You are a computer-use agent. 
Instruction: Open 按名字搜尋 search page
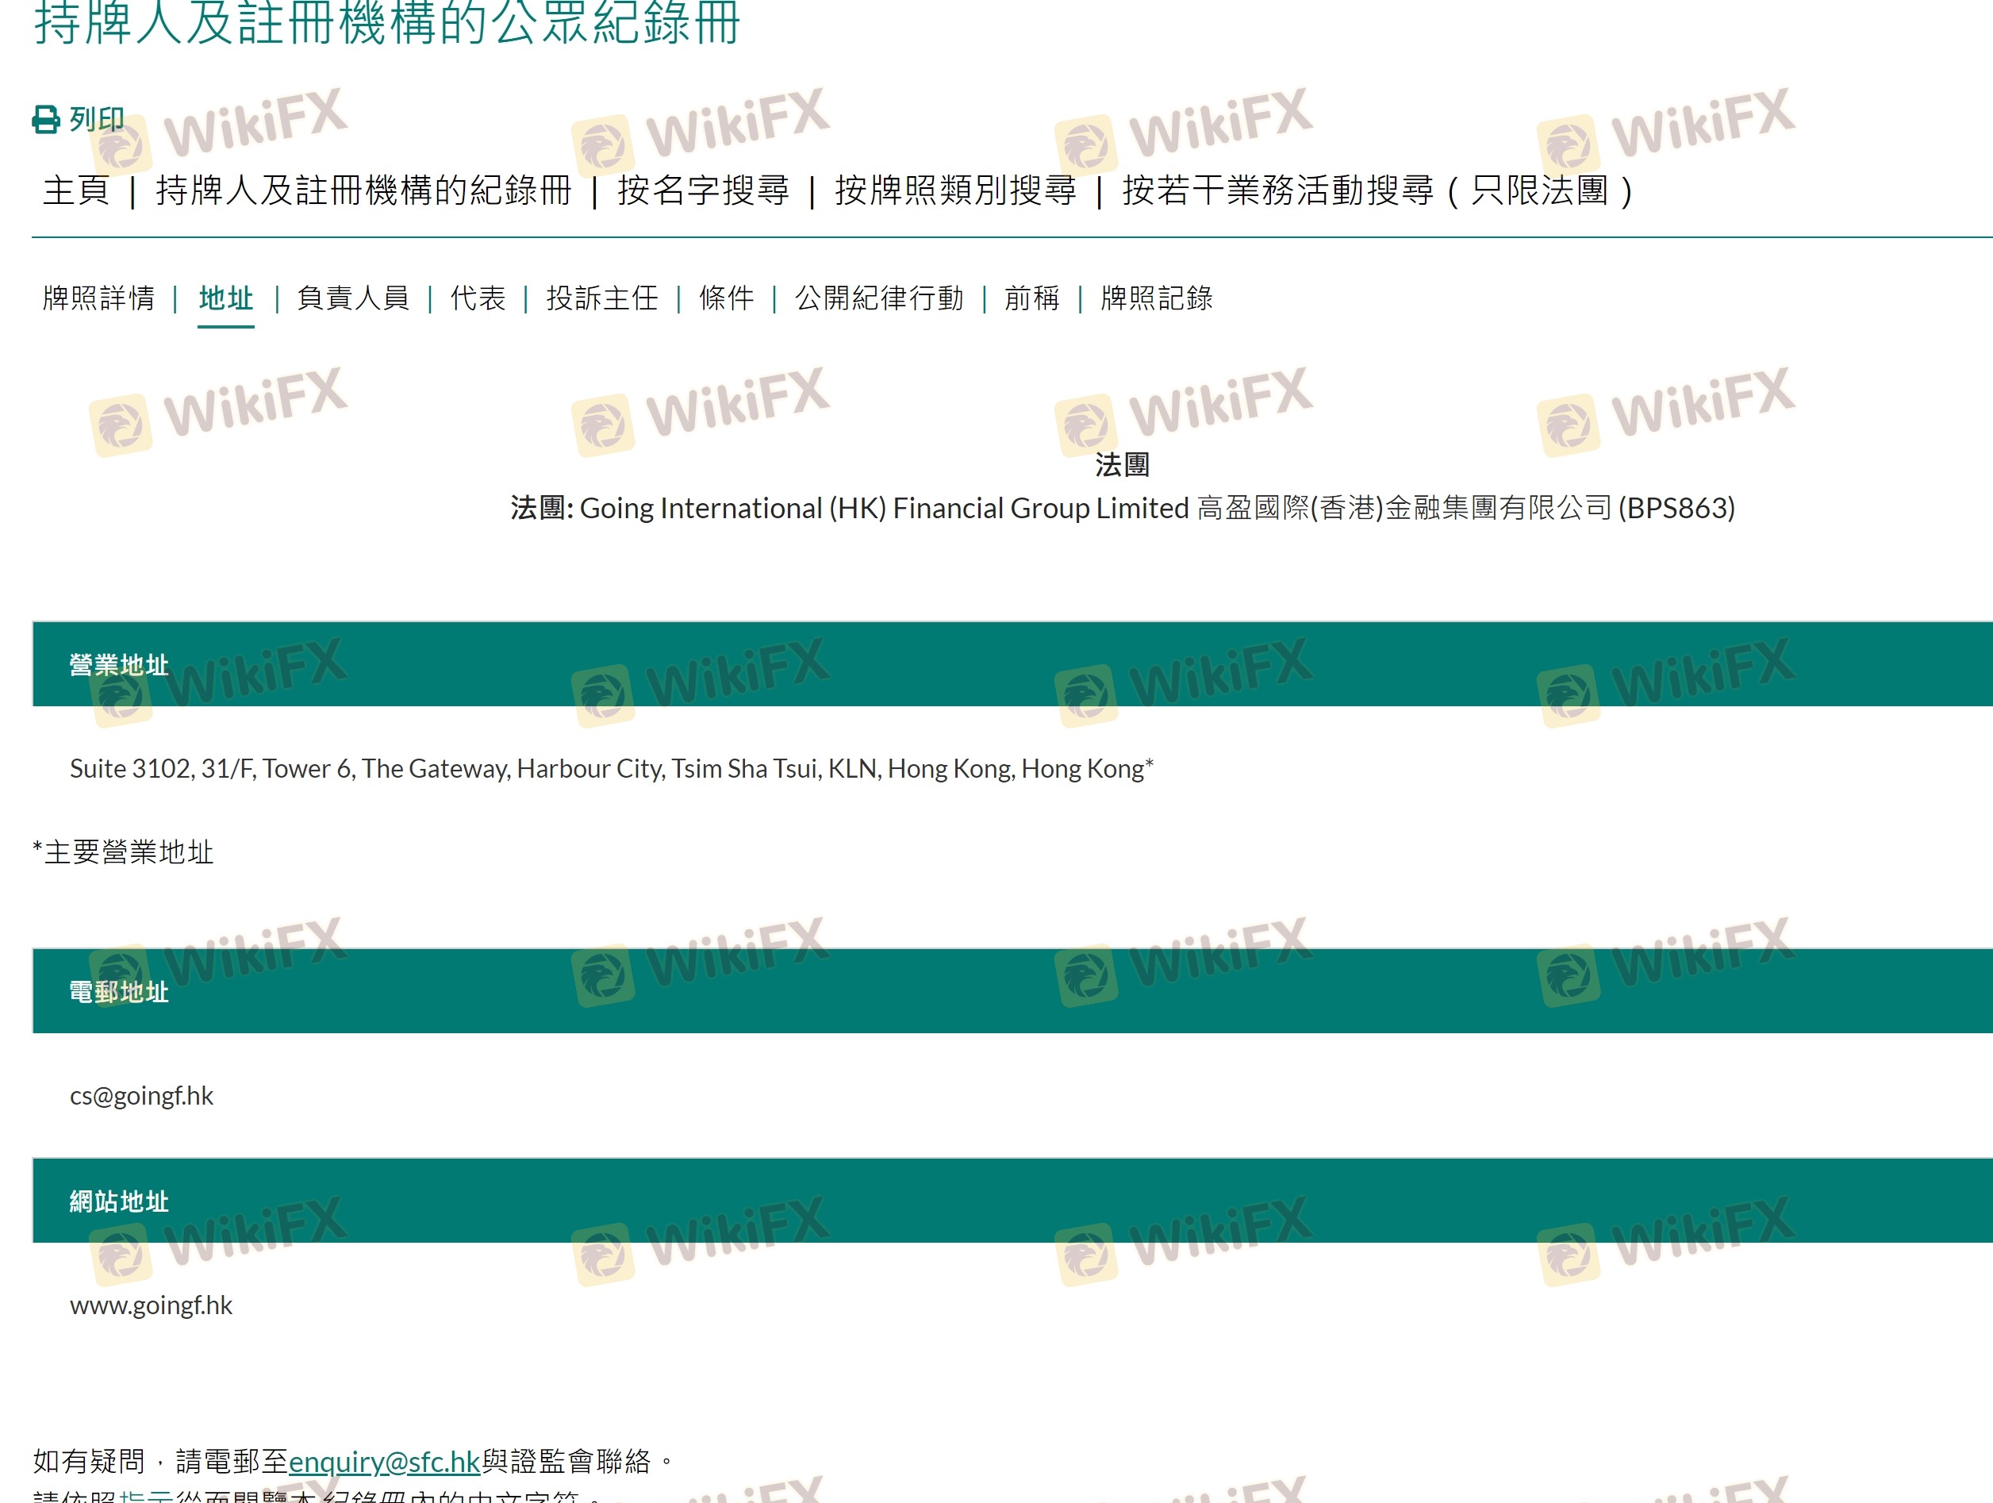point(703,190)
